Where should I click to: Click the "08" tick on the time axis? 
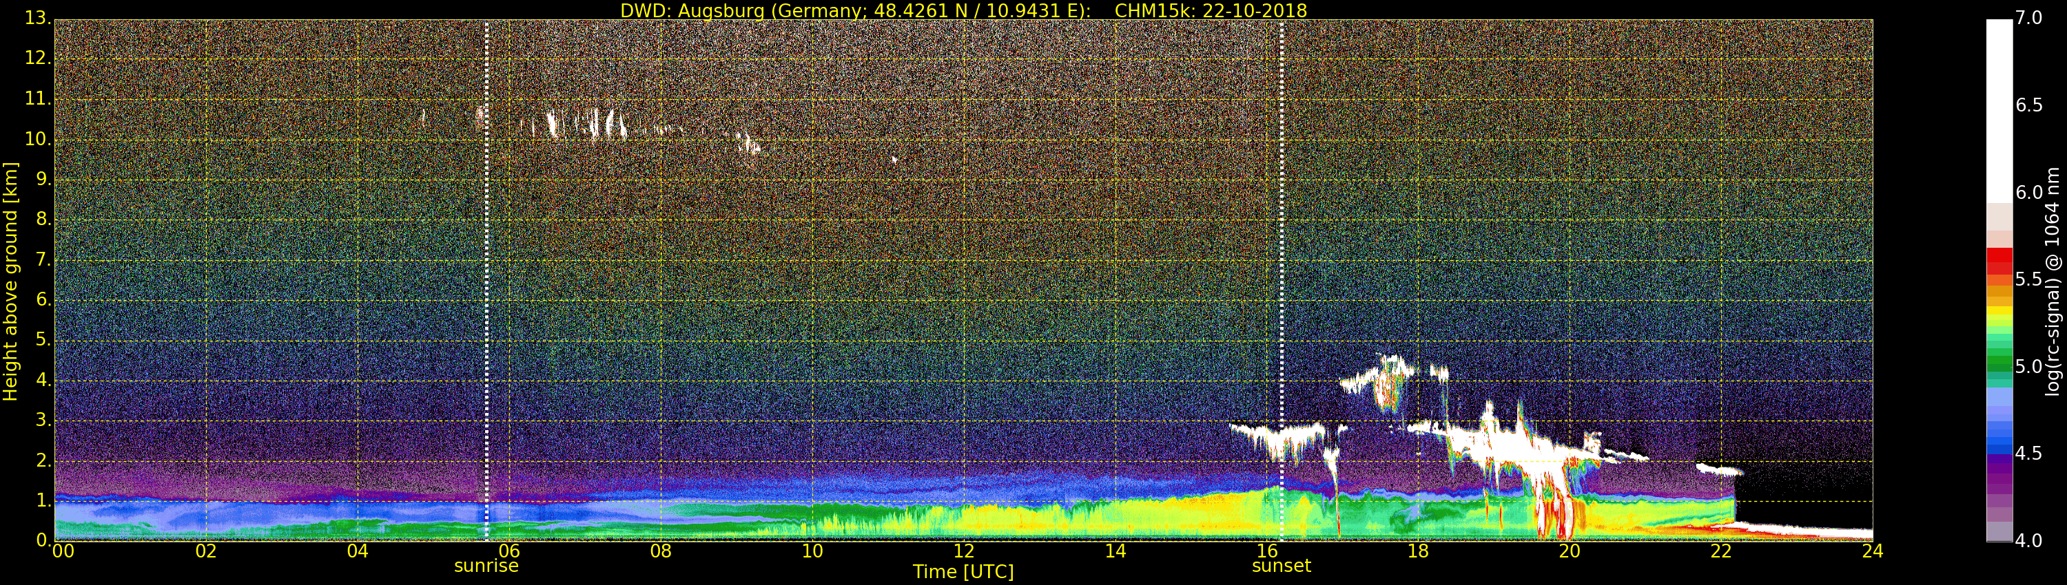click(x=660, y=551)
